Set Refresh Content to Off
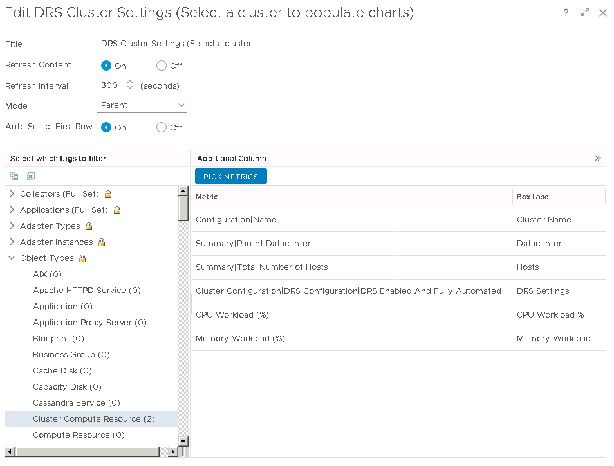The width and height of the screenshot is (614, 466). 162,66
